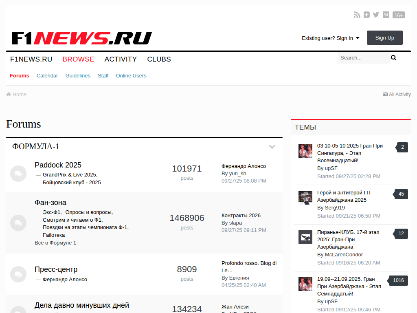Click the Zen star icon

click(x=367, y=15)
